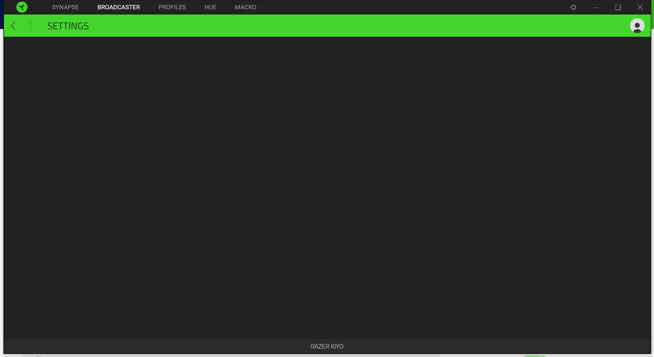654x357 pixels.
Task: Select the Broadcaster tab
Action: point(119,7)
